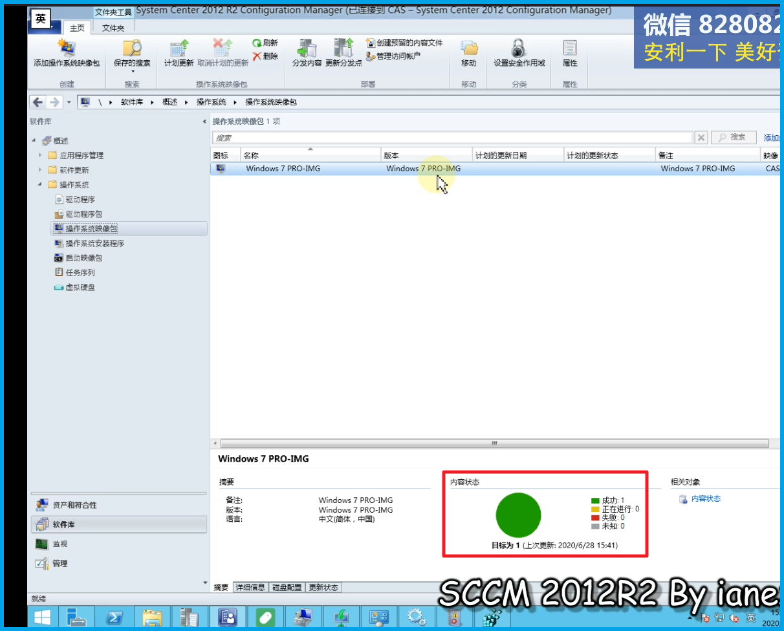Switch to the 详细信息 bottom tab
This screenshot has height=631, width=784.
pyautogui.click(x=250, y=588)
